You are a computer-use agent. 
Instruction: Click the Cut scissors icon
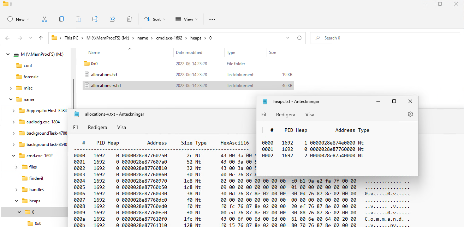[44, 19]
